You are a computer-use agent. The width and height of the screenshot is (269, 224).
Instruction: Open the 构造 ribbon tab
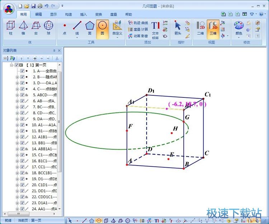pyautogui.click(x=68, y=14)
